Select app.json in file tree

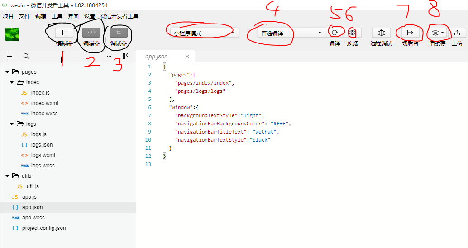click(68, 207)
